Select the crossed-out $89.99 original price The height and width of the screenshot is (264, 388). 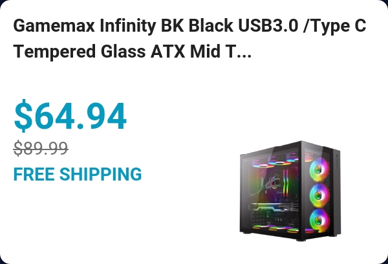(41, 149)
